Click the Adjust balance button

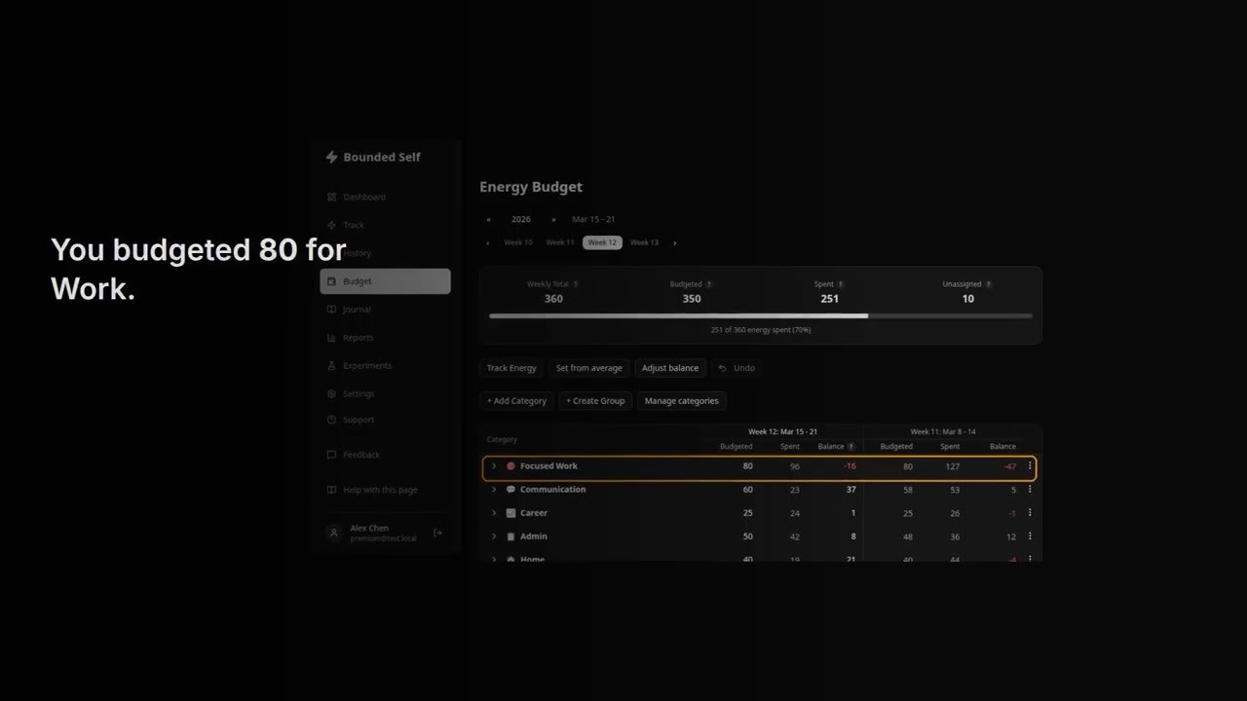tap(670, 368)
